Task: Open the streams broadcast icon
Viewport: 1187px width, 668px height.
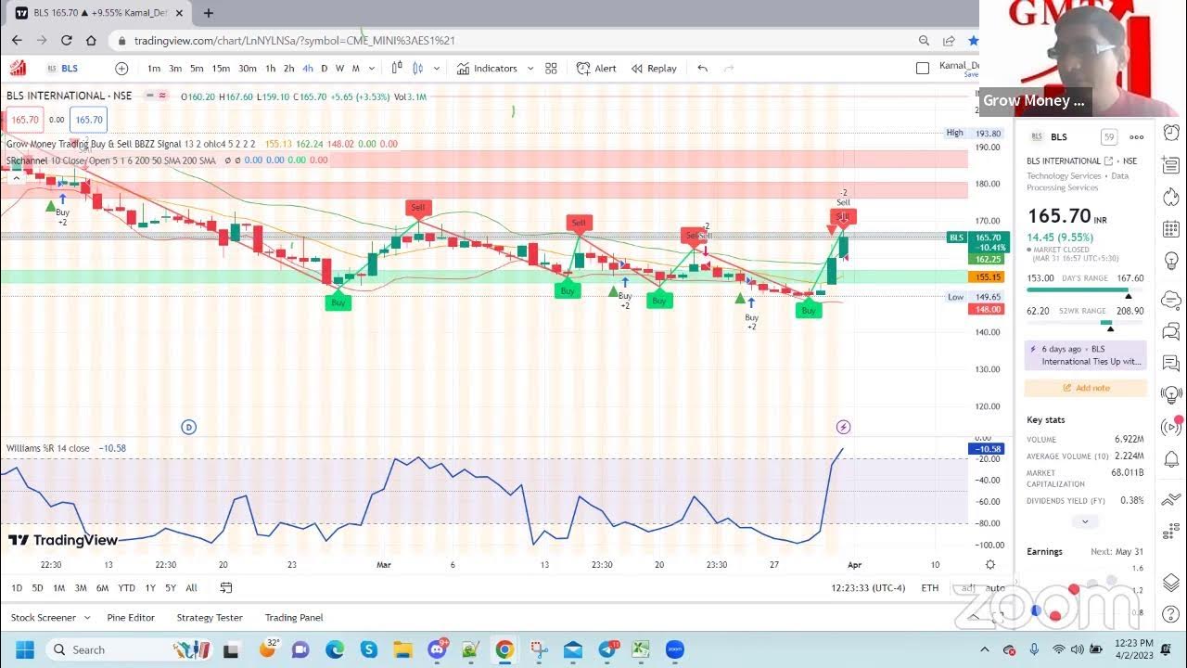Action: [1171, 427]
